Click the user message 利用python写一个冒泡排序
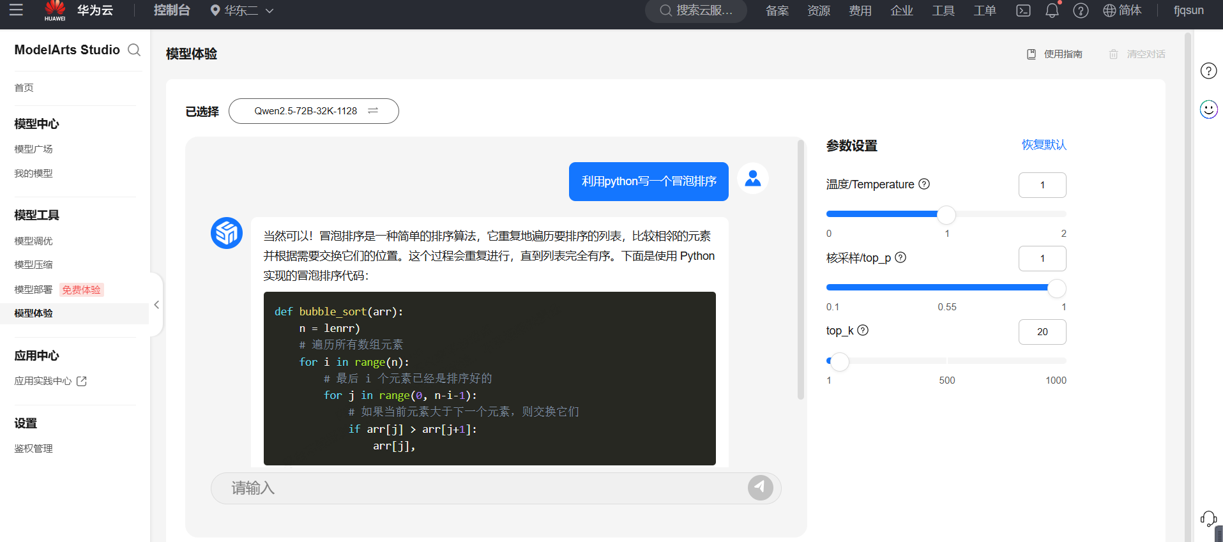The width and height of the screenshot is (1223, 542). click(649, 181)
